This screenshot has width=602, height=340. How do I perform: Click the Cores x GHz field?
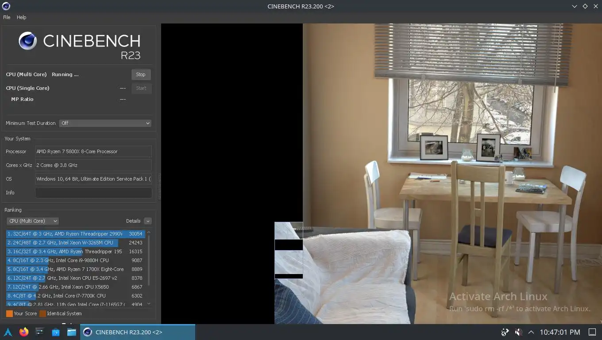pos(93,165)
